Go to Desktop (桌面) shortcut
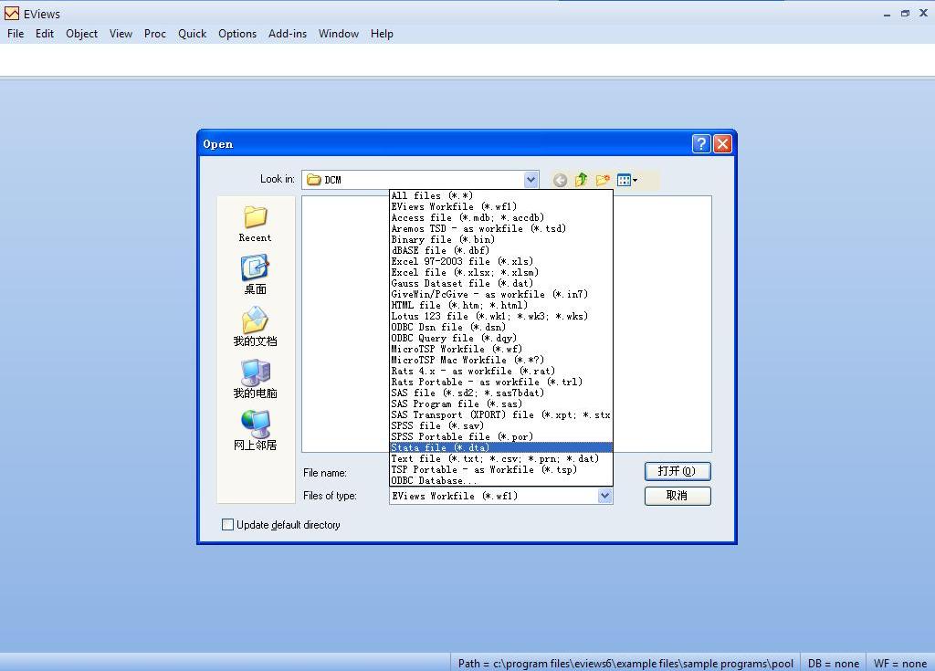This screenshot has width=935, height=671. pyautogui.click(x=256, y=275)
